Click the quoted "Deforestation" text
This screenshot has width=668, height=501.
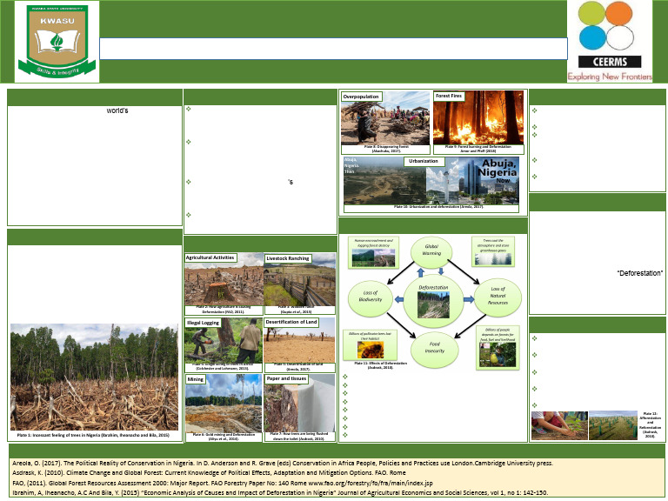coord(640,273)
